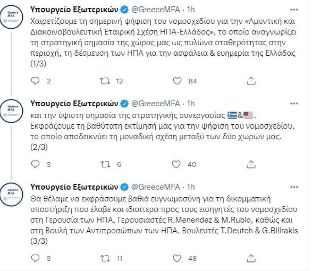
Task: Share the first tweet using its upload icon
Action: click(x=251, y=81)
